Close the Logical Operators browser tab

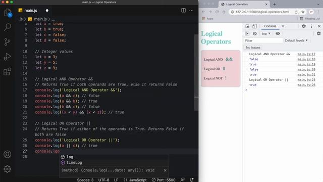(266, 5)
